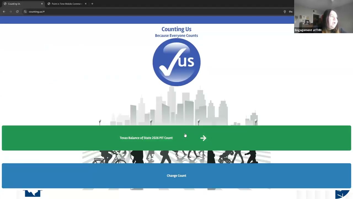Click the location permission icon in address bar
Screen dimensions: 353x199
click(285, 12)
